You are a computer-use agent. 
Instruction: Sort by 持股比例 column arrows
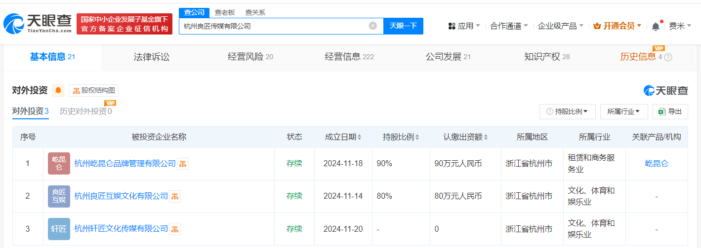click(417, 137)
